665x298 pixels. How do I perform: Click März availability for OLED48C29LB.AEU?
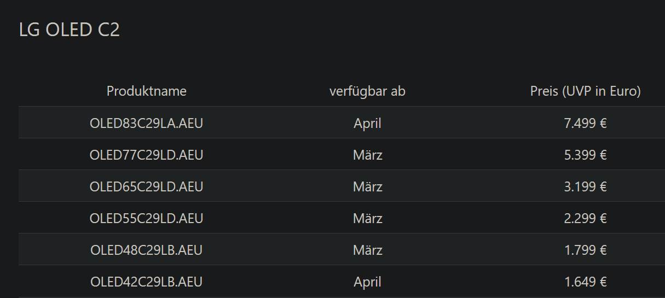[x=367, y=250]
